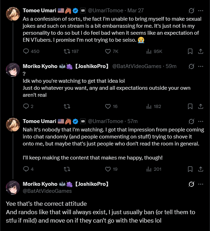210x231 pixels.
Task: Bookmark Moriko Kyoho's 59m reply
Action: [190, 107]
